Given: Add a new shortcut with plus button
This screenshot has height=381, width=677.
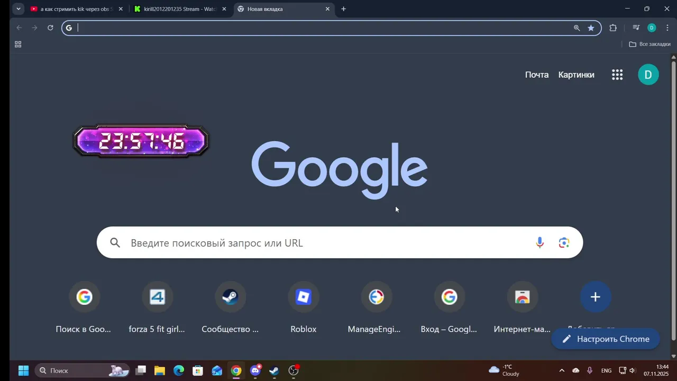Looking at the screenshot, I should 595,297.
